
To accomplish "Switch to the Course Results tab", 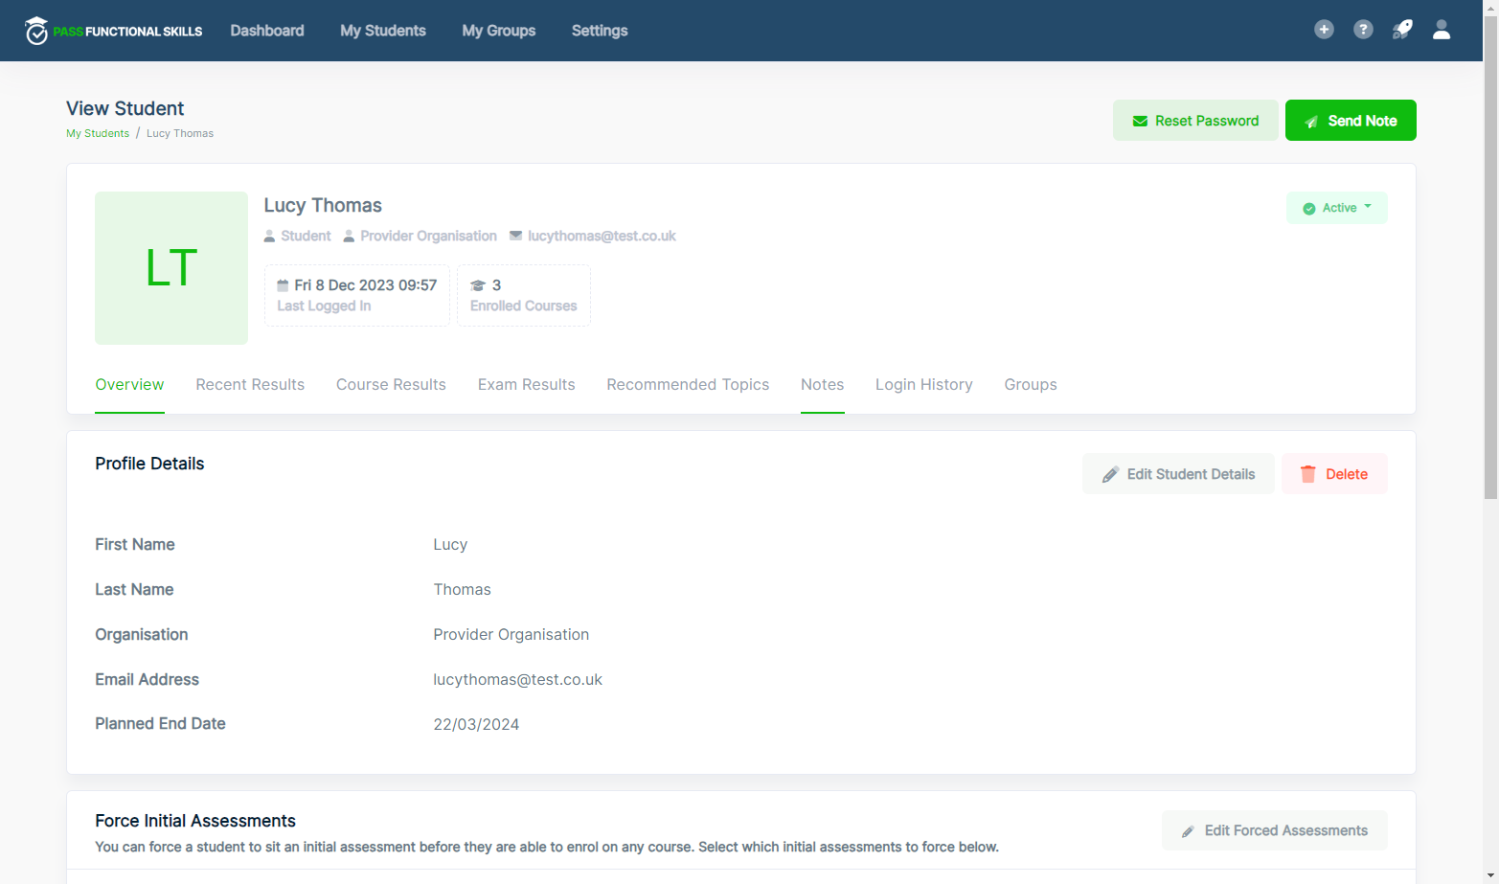I will tap(391, 384).
